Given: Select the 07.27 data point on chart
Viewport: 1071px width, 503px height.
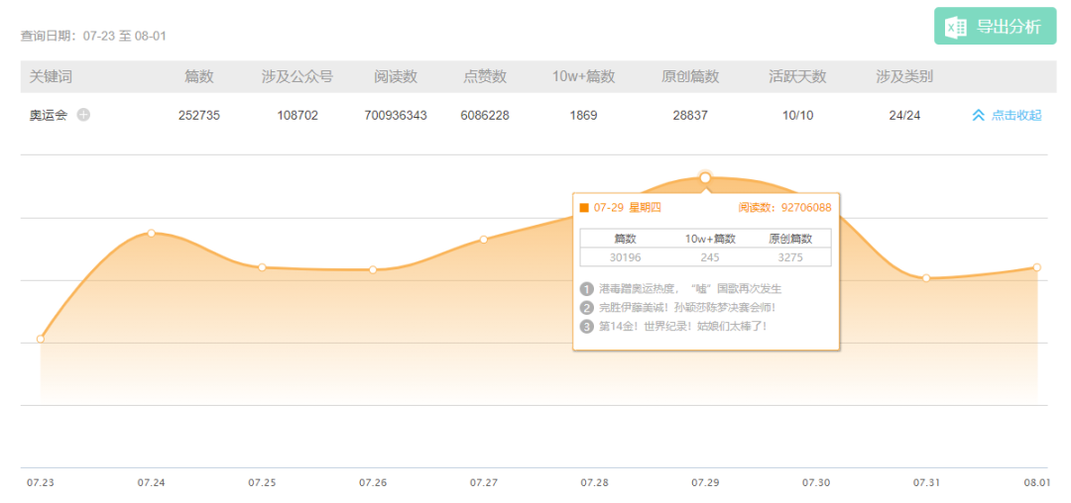Looking at the screenshot, I should click(x=484, y=240).
